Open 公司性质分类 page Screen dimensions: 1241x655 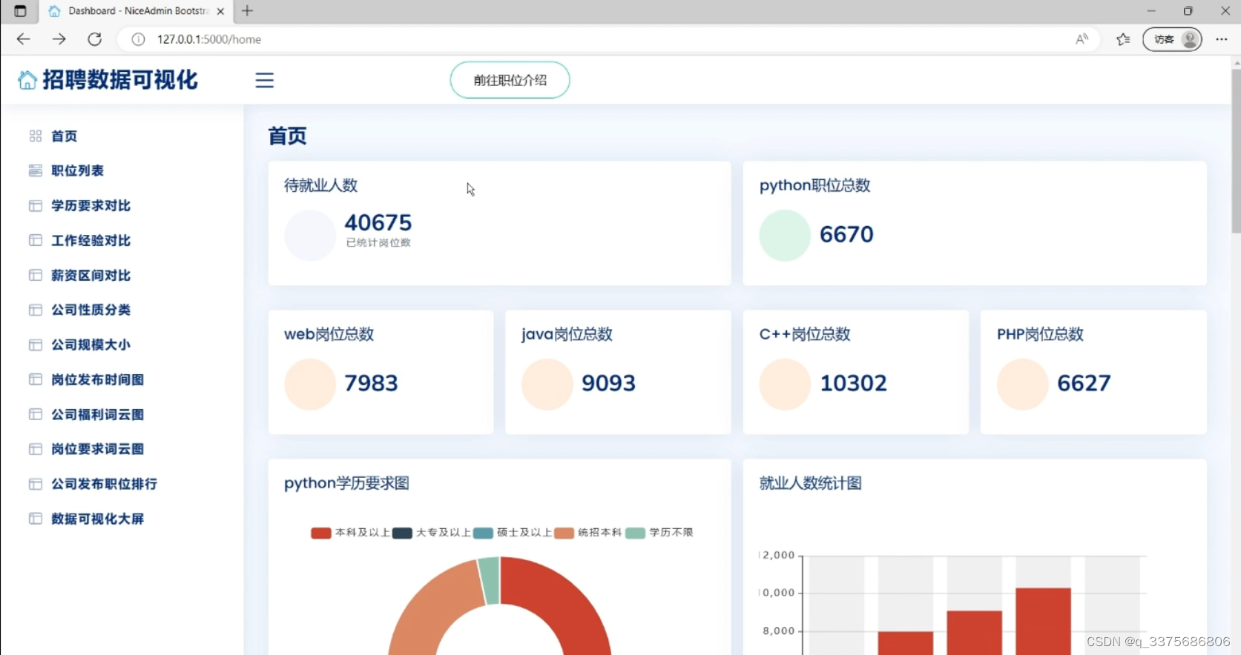coord(90,310)
